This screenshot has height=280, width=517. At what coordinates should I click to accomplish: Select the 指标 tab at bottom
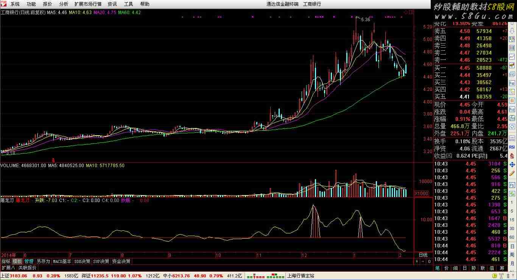[x=6, y=261]
